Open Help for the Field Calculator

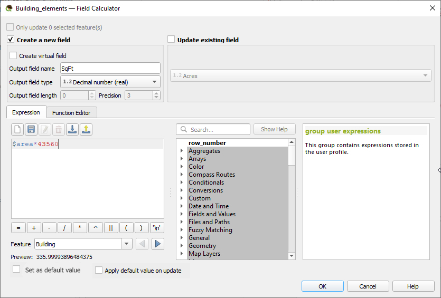[413, 286]
